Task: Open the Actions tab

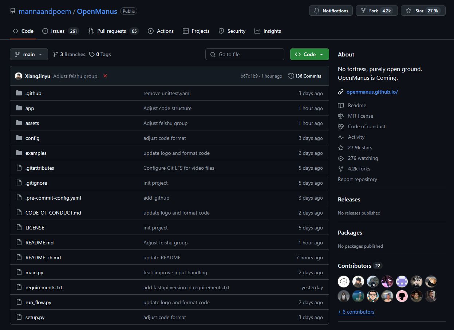Action: click(161, 31)
